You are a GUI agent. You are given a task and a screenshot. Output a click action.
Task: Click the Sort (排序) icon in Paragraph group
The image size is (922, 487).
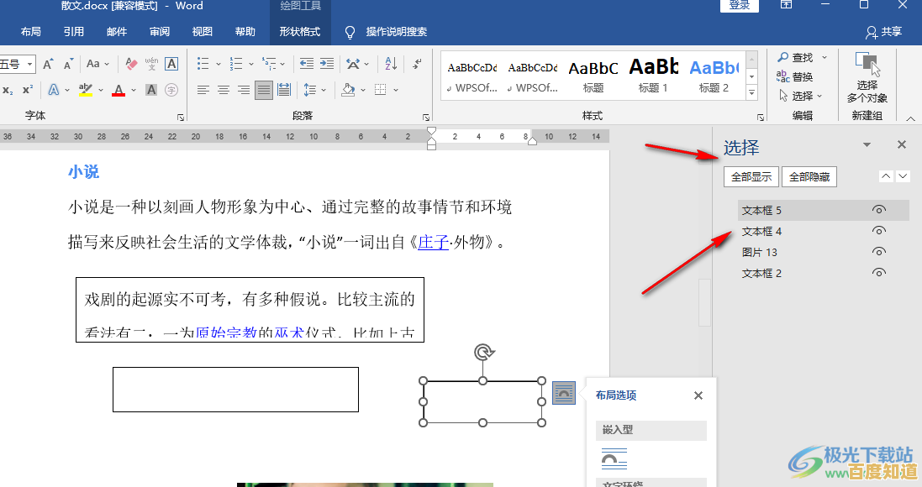click(389, 64)
